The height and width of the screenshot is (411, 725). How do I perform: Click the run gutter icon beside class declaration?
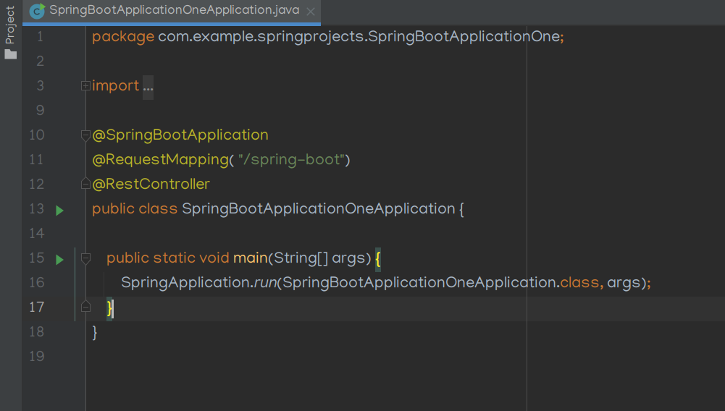tap(59, 211)
